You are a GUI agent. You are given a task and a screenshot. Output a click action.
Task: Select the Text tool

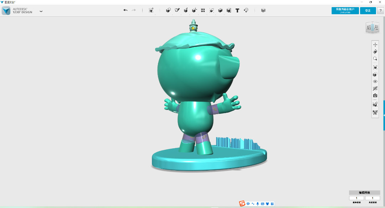pyautogui.click(x=237, y=11)
